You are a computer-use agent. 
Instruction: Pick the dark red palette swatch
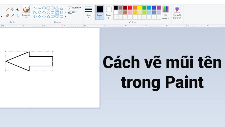(125, 8)
